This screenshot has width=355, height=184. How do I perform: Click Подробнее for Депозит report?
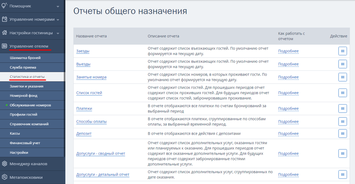(x=288, y=133)
